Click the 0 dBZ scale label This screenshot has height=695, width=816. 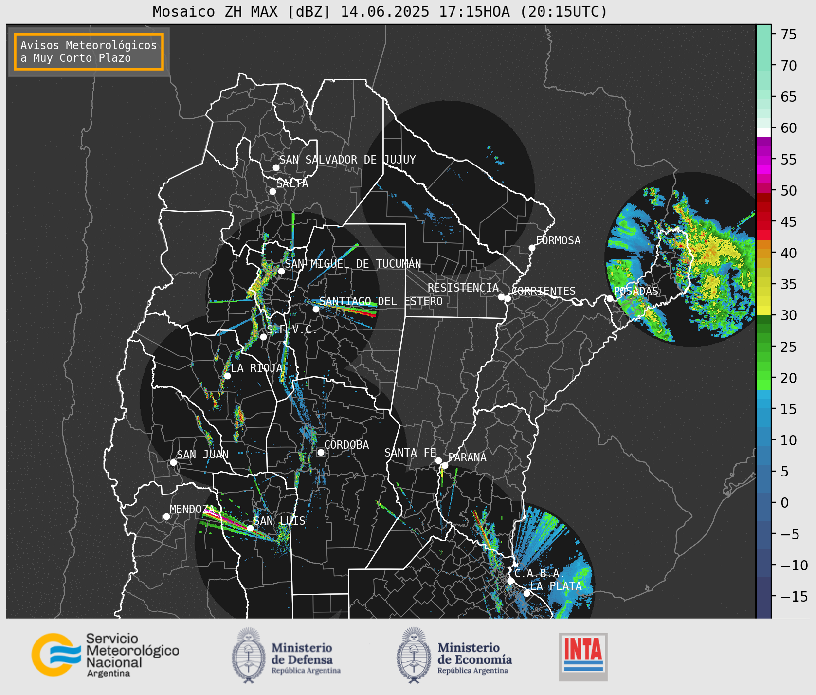785,503
